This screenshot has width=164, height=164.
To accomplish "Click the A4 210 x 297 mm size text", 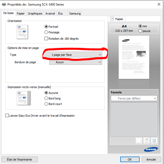I will [124, 29].
